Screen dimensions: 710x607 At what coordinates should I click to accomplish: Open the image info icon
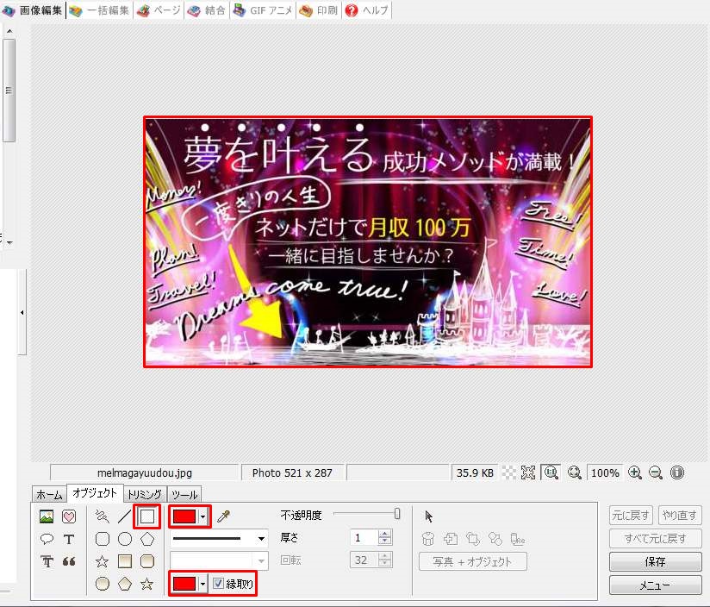677,472
